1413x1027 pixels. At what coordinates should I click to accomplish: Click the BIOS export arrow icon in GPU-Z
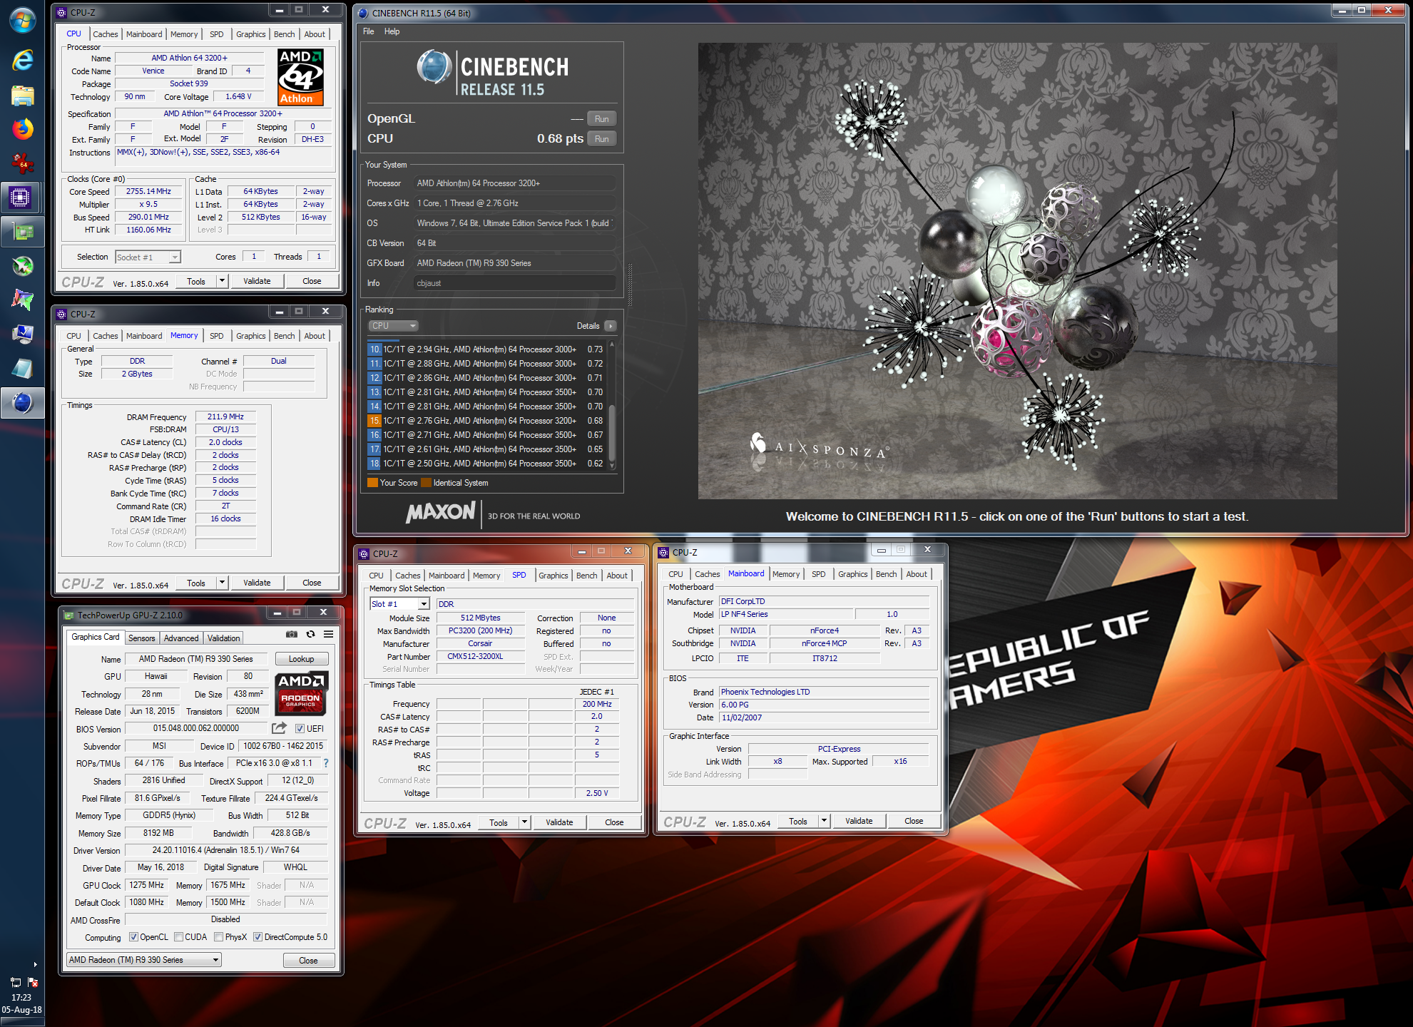click(279, 728)
